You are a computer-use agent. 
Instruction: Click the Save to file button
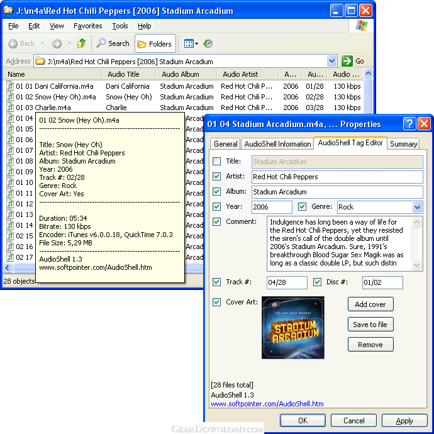coord(370,325)
